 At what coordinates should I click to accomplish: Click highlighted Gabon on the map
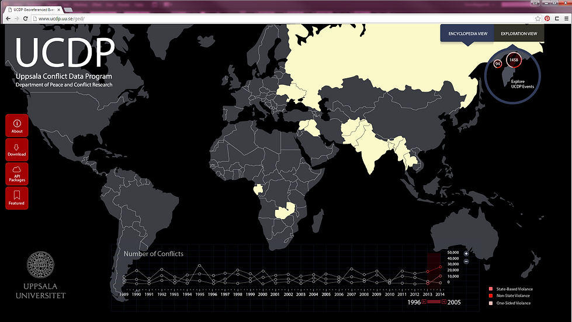tap(258, 189)
